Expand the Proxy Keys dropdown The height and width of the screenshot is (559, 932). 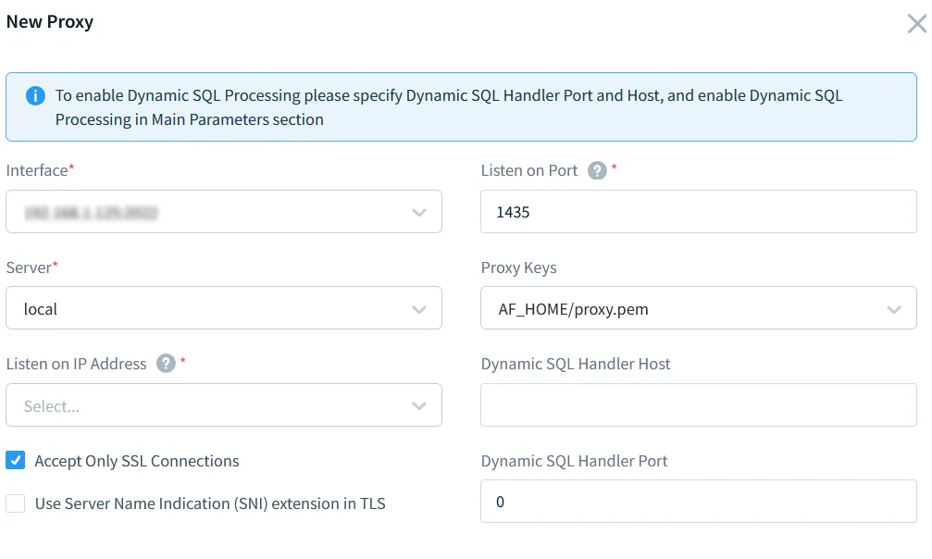point(699,308)
